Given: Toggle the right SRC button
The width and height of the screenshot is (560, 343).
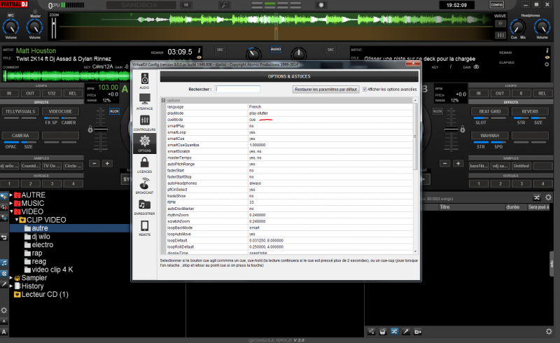Looking at the screenshot, I should coord(330,50).
